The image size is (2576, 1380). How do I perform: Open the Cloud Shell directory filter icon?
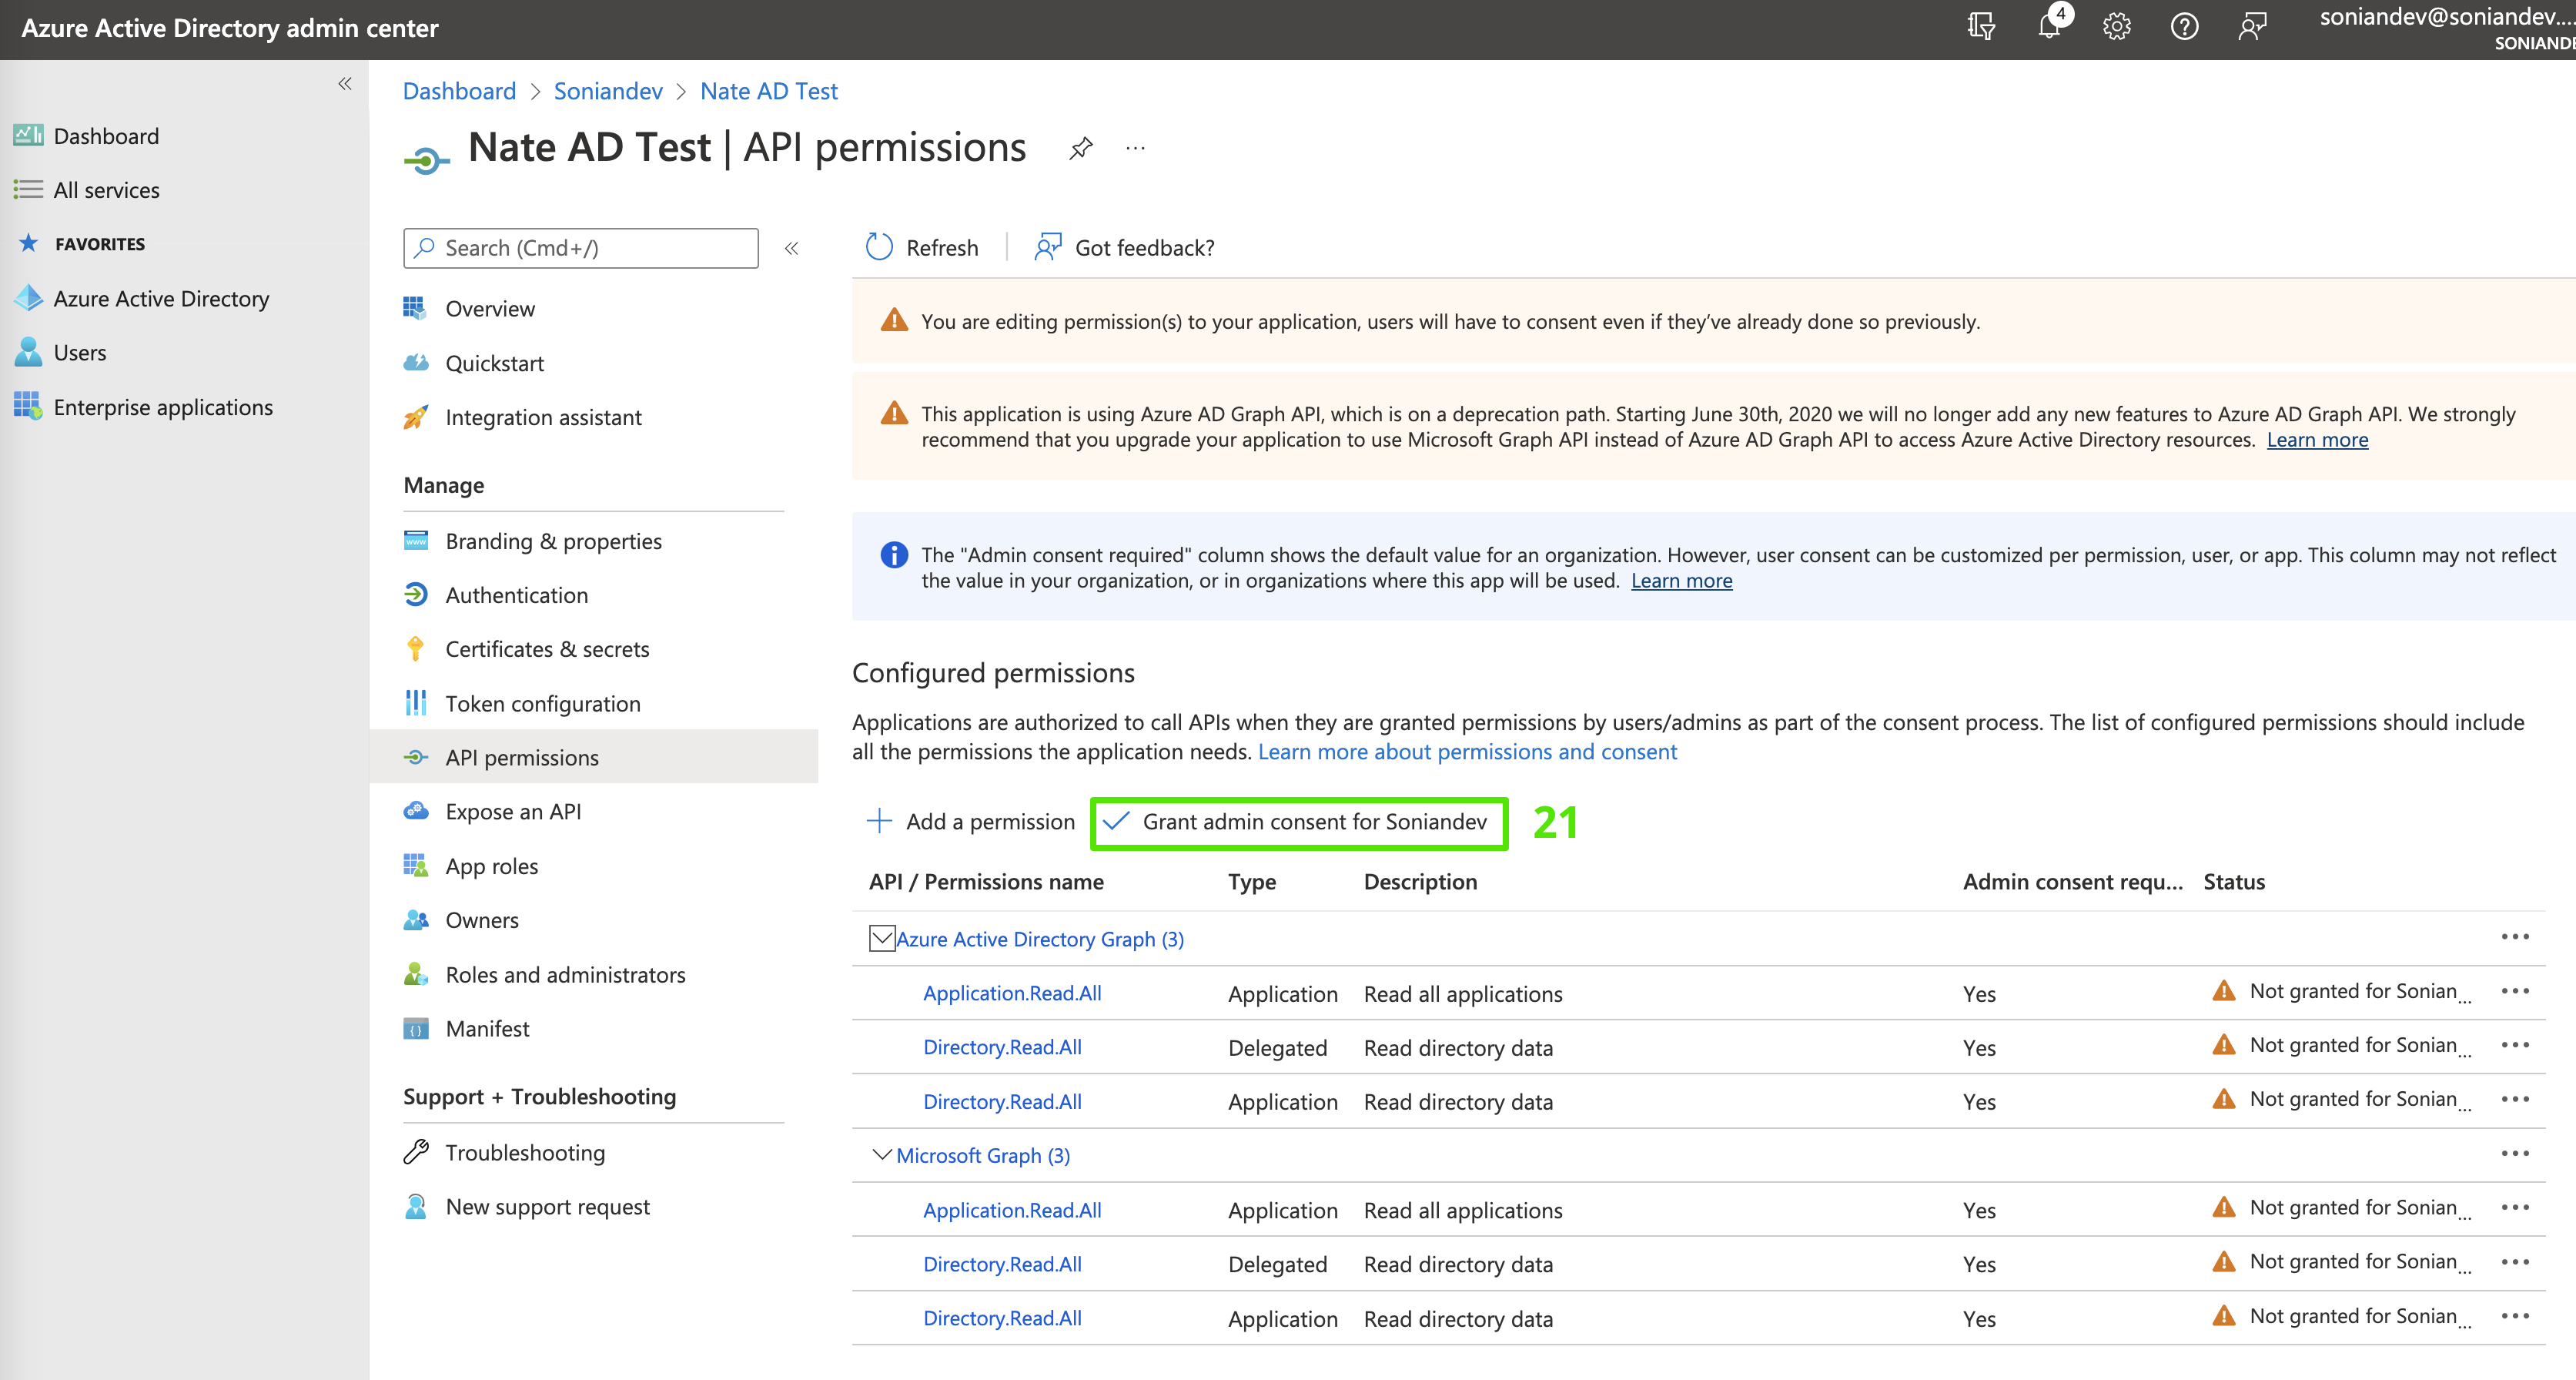tap(1980, 27)
